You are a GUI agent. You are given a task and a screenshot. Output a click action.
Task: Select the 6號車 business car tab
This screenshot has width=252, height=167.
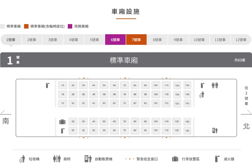tap(115, 40)
